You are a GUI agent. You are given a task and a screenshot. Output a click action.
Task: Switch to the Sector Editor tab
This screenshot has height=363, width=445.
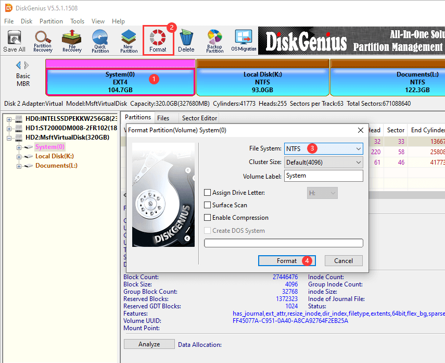pos(198,118)
